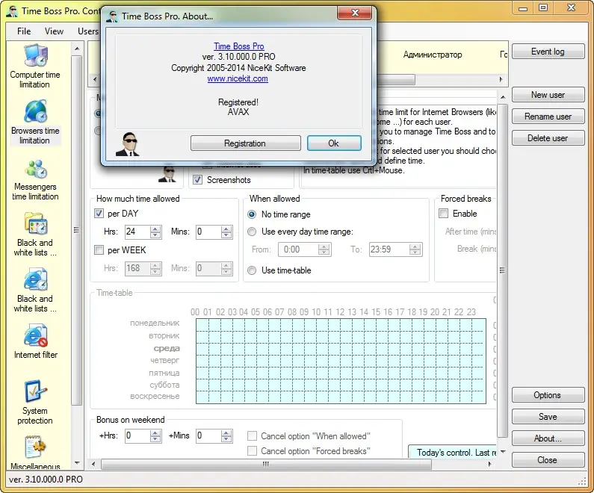Click Monday row in time-table grid
Screen dimensions: 594x493
coord(341,325)
